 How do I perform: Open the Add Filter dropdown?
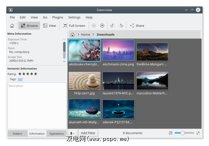coord(88,133)
